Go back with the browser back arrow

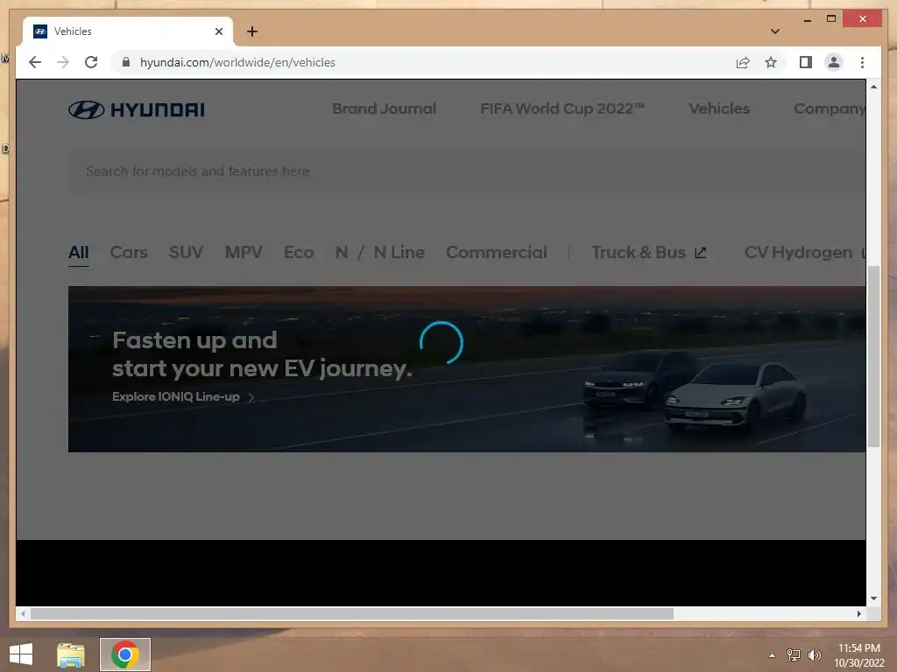point(35,62)
